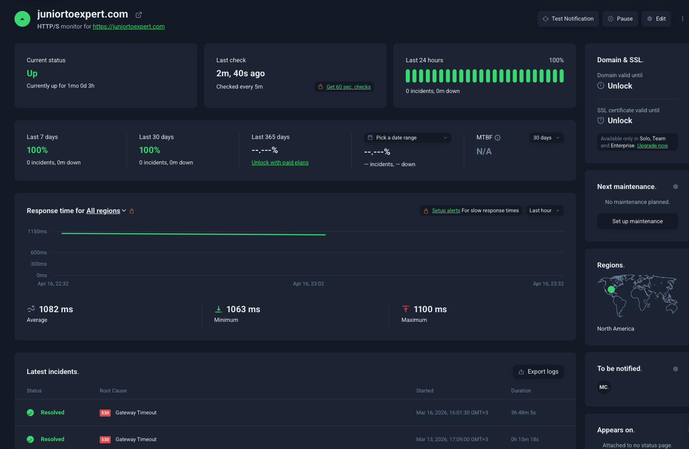
Task: Click the 1063 ms minimum value
Action: coord(243,309)
